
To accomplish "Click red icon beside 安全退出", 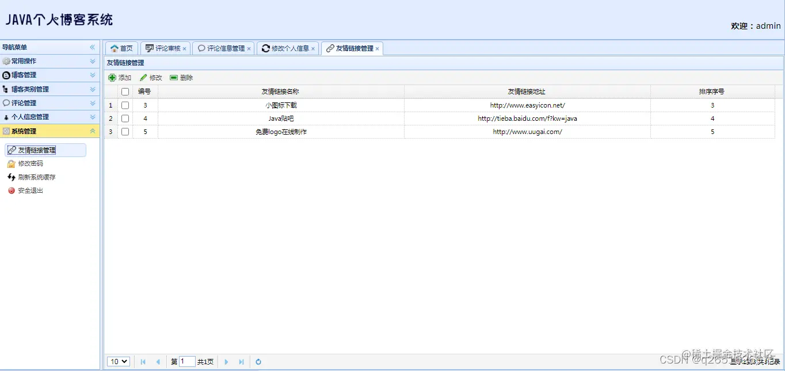I will (x=12, y=190).
